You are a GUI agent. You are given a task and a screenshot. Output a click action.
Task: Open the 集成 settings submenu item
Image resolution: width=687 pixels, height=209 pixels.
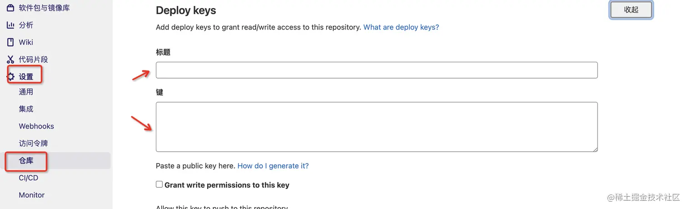pyautogui.click(x=26, y=109)
